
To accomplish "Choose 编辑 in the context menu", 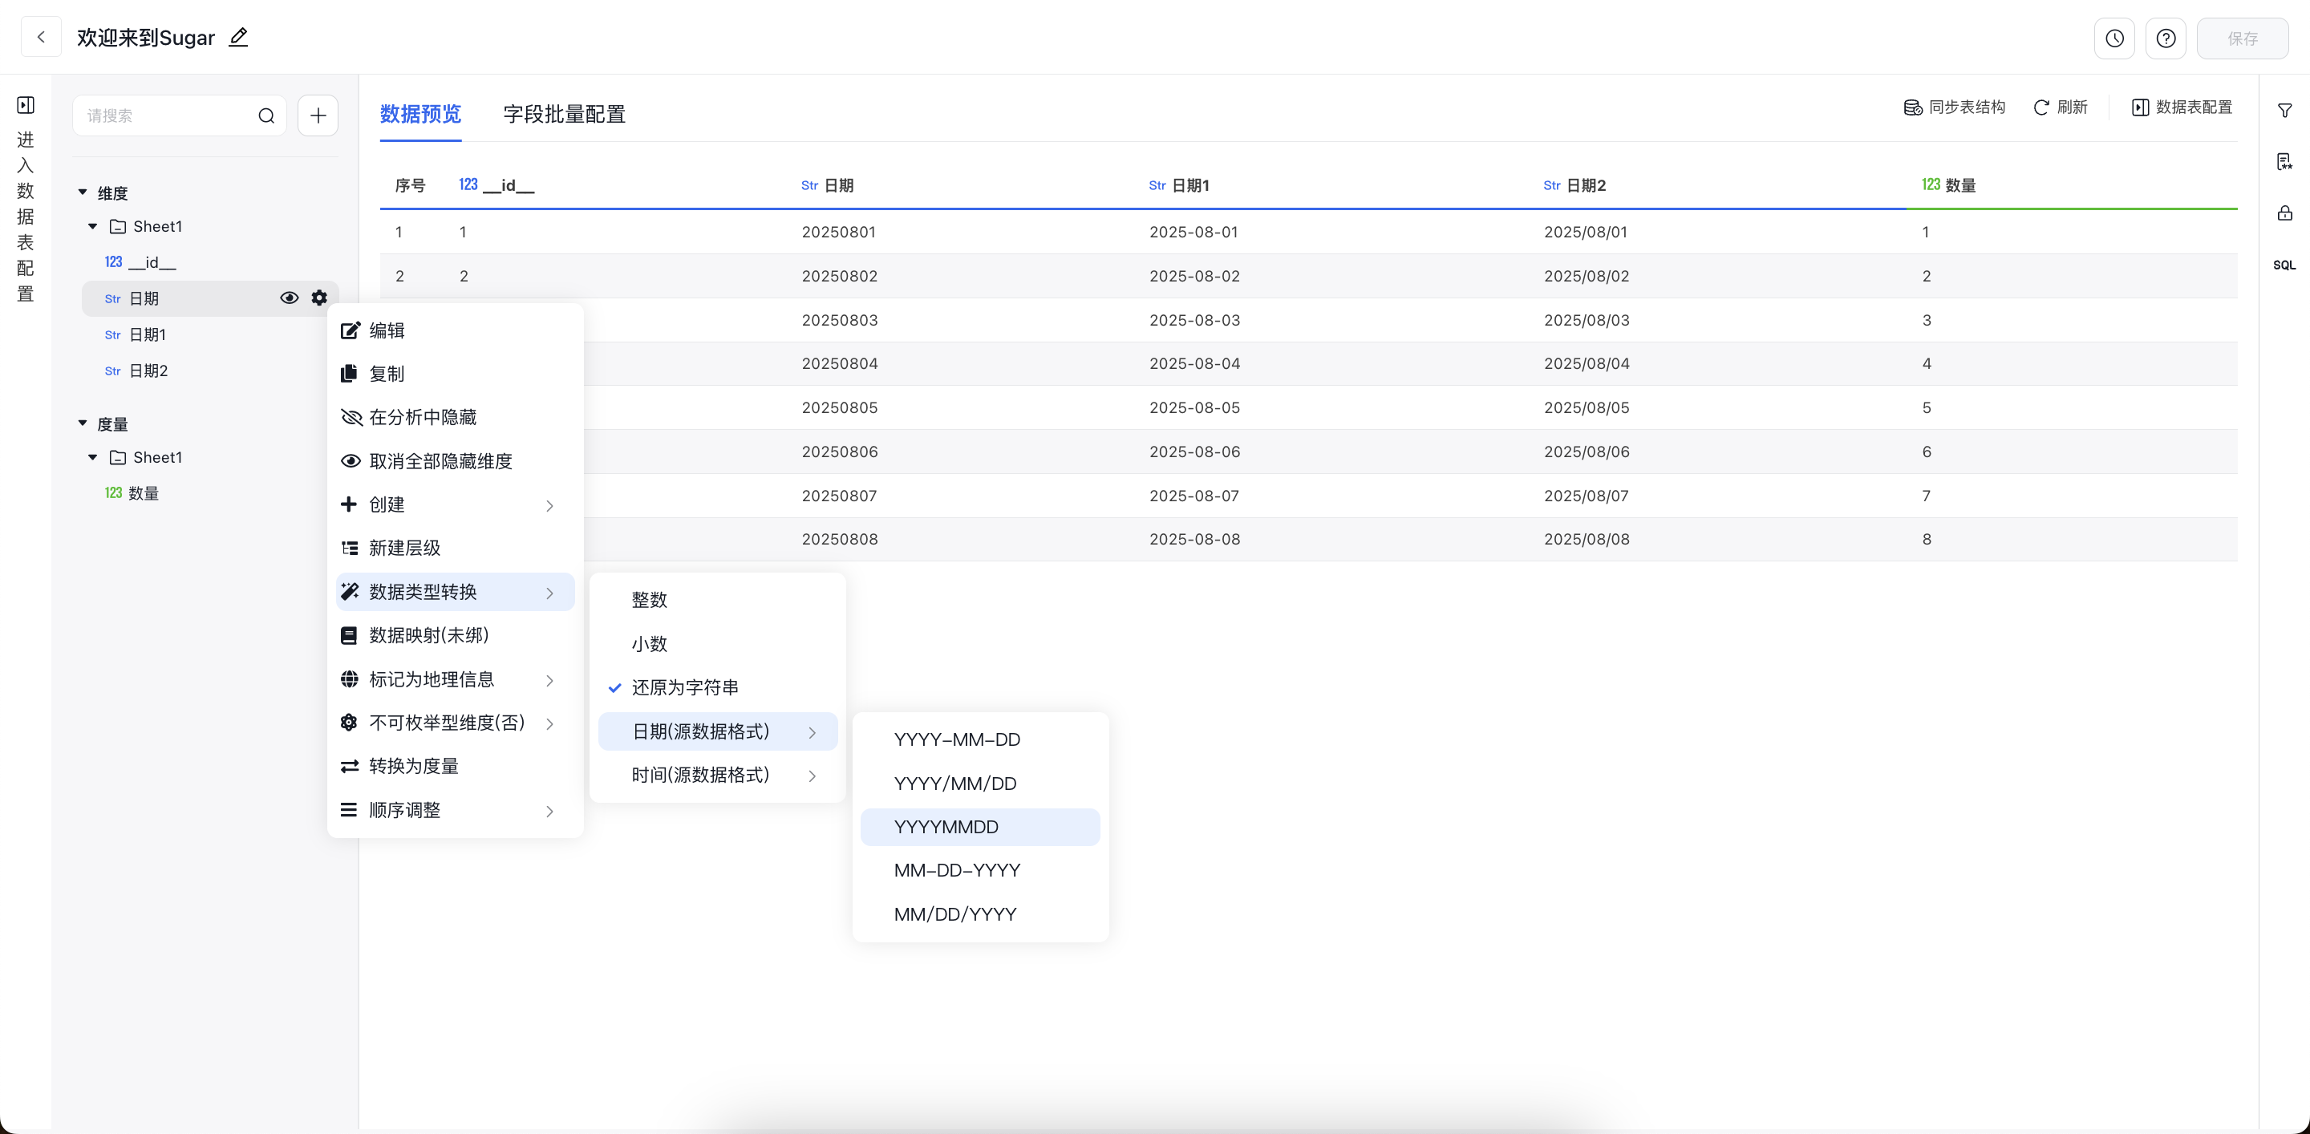I will point(456,330).
